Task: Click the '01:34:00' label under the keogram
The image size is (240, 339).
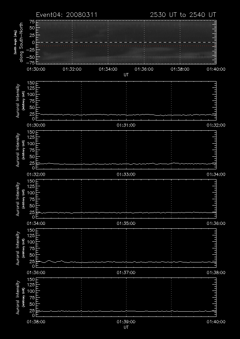Action: pos(108,69)
